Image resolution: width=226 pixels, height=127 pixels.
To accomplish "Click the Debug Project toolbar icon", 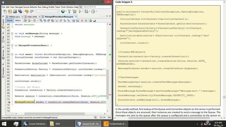I will click(87, 11).
